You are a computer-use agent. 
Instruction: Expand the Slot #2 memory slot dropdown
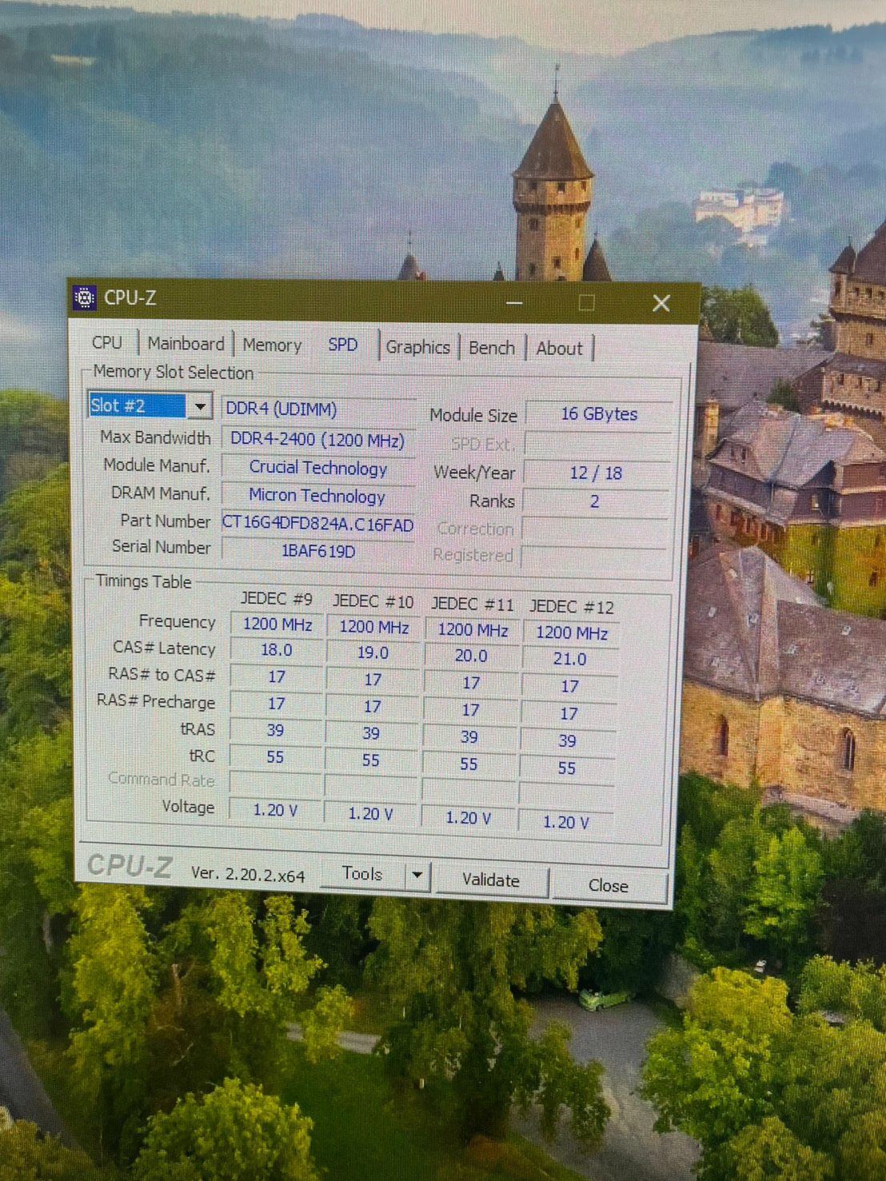(x=200, y=406)
